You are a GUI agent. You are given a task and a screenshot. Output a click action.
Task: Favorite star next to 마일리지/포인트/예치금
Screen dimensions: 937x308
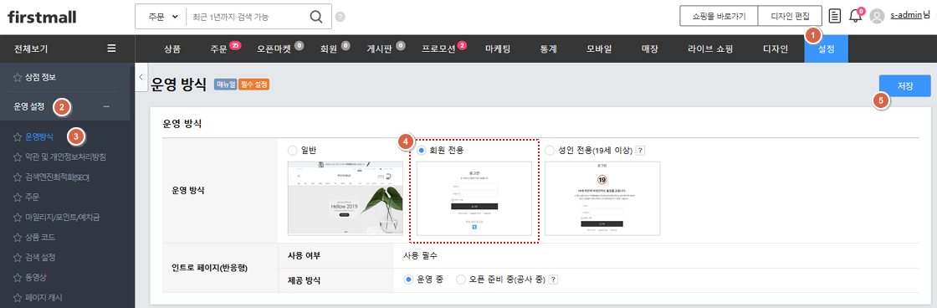pyautogui.click(x=18, y=217)
